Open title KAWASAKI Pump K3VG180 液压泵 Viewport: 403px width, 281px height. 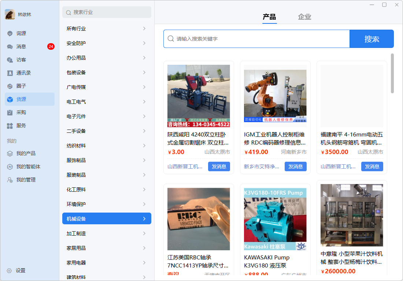pos(267,262)
